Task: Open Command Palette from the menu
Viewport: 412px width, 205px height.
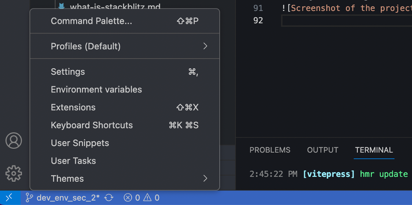Action: 92,21
